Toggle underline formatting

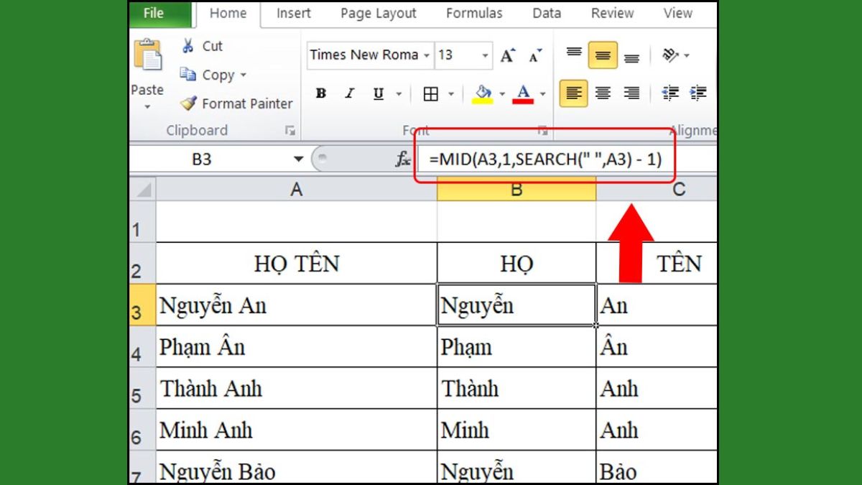coord(379,93)
